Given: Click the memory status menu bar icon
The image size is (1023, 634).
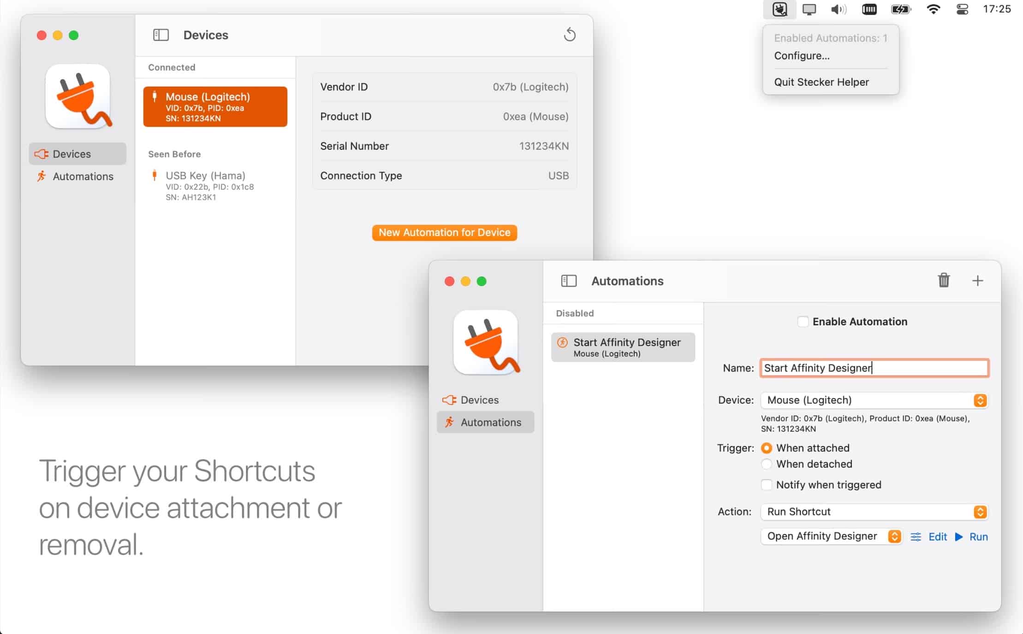Looking at the screenshot, I should pos(869,10).
